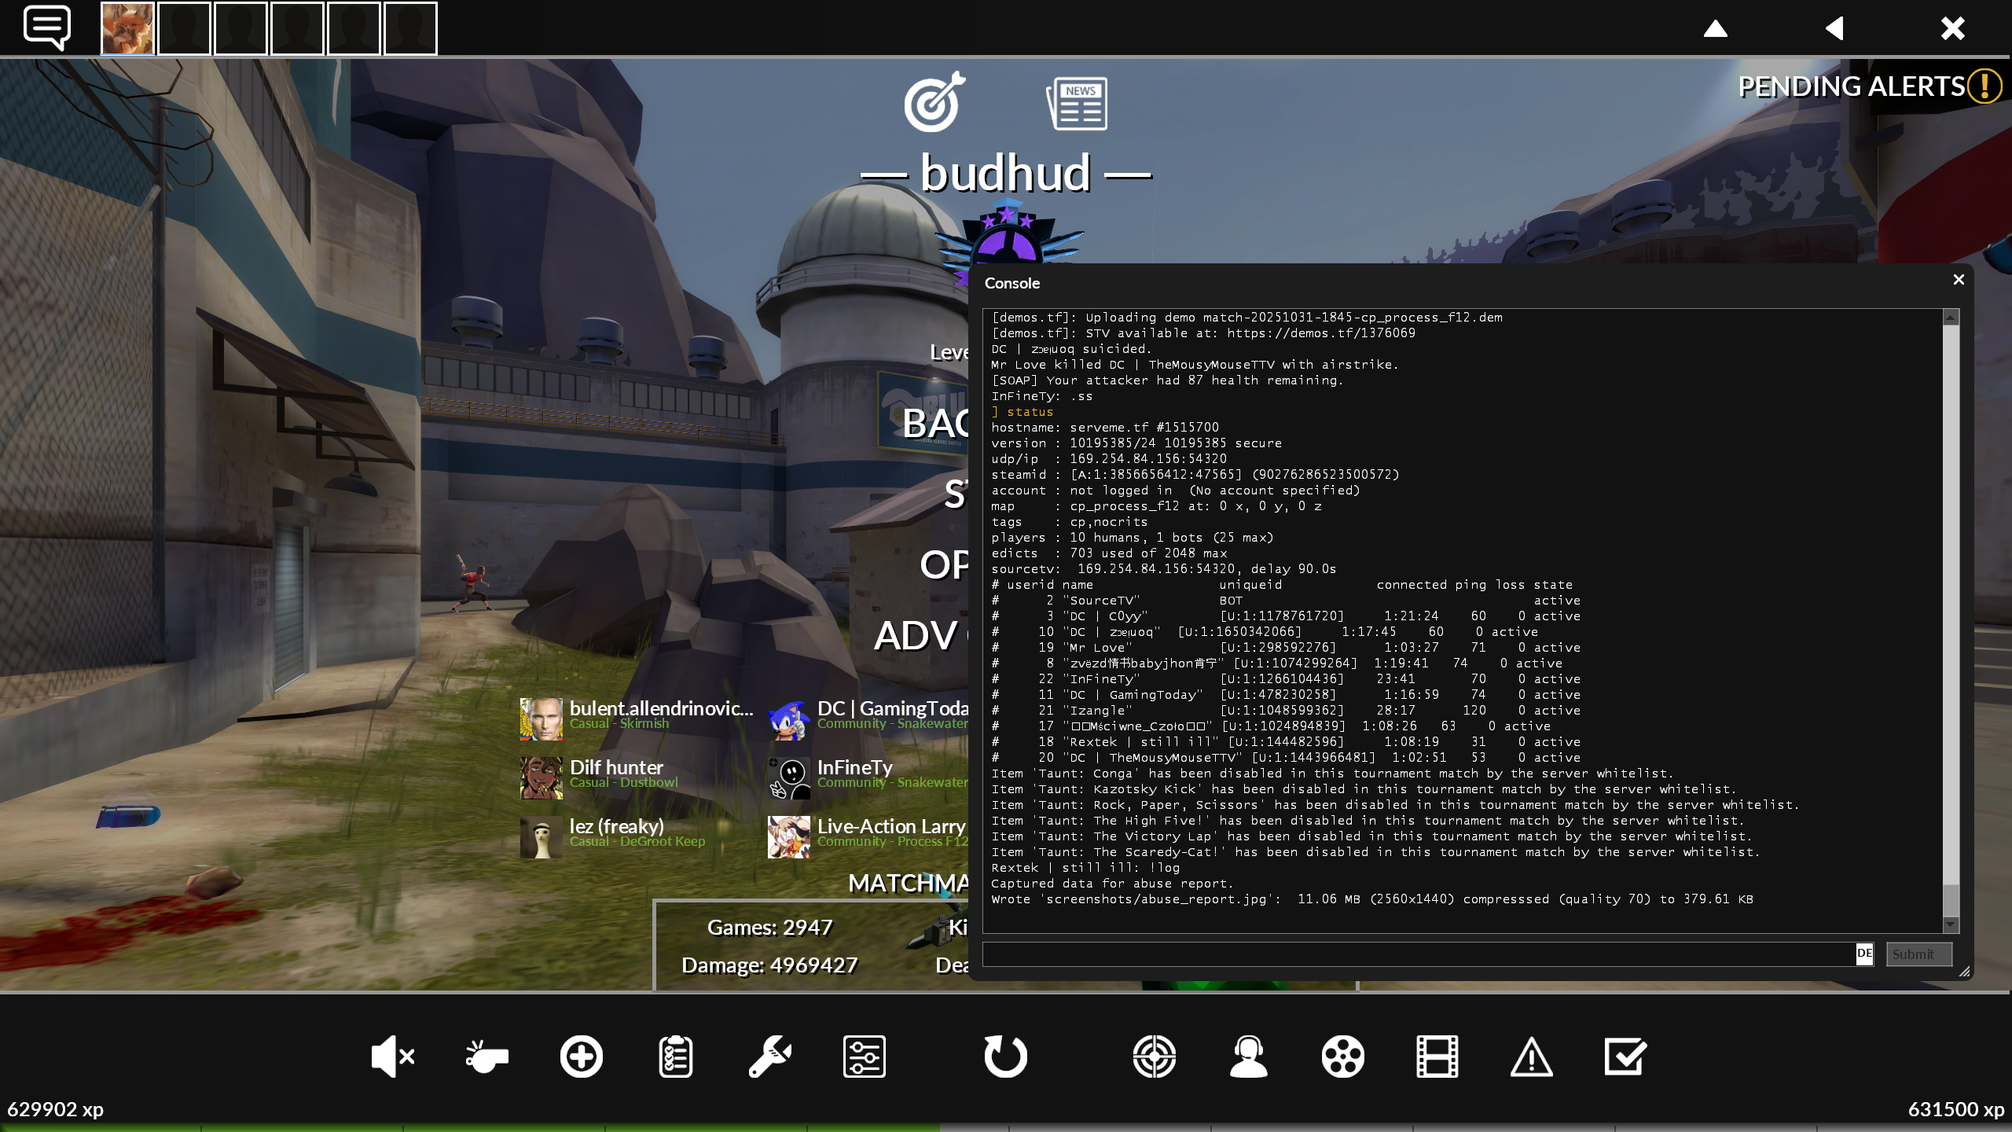The image size is (2012, 1132).
Task: Click the checked box icon in bottom toolbar
Action: pyautogui.click(x=1625, y=1056)
